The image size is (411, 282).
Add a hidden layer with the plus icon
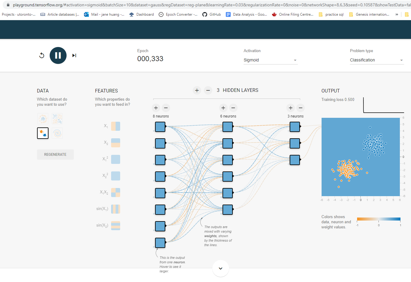pyautogui.click(x=197, y=90)
